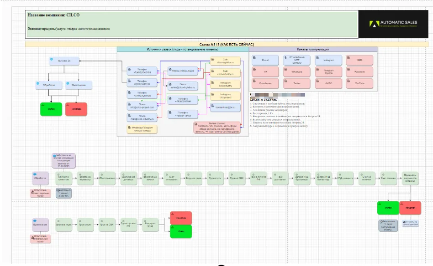Select green Успех under Оригиналы документов собраны
This screenshot has height=266, width=433.
coord(388,208)
